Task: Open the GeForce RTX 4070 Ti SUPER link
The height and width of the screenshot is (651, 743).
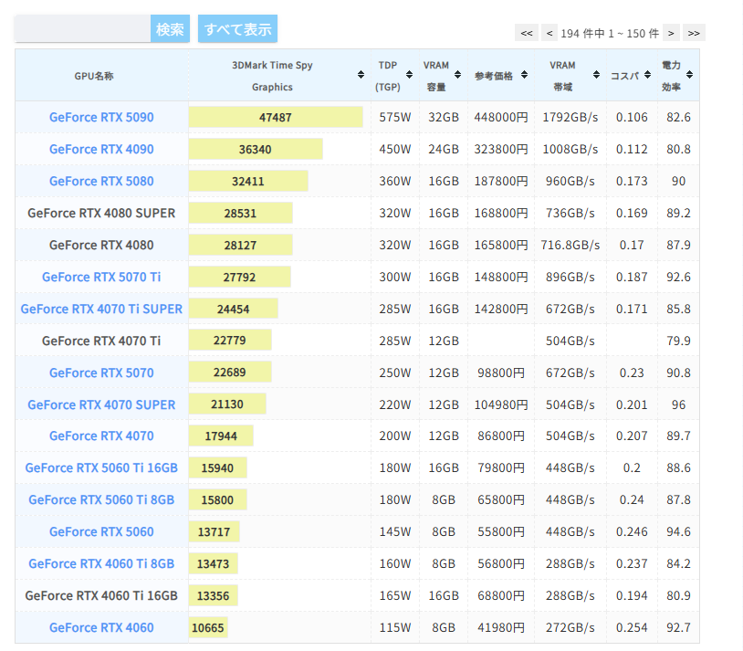Action: click(x=101, y=309)
